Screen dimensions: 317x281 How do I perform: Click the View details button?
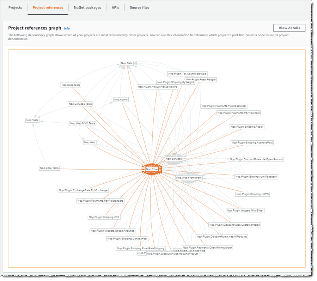pos(289,28)
